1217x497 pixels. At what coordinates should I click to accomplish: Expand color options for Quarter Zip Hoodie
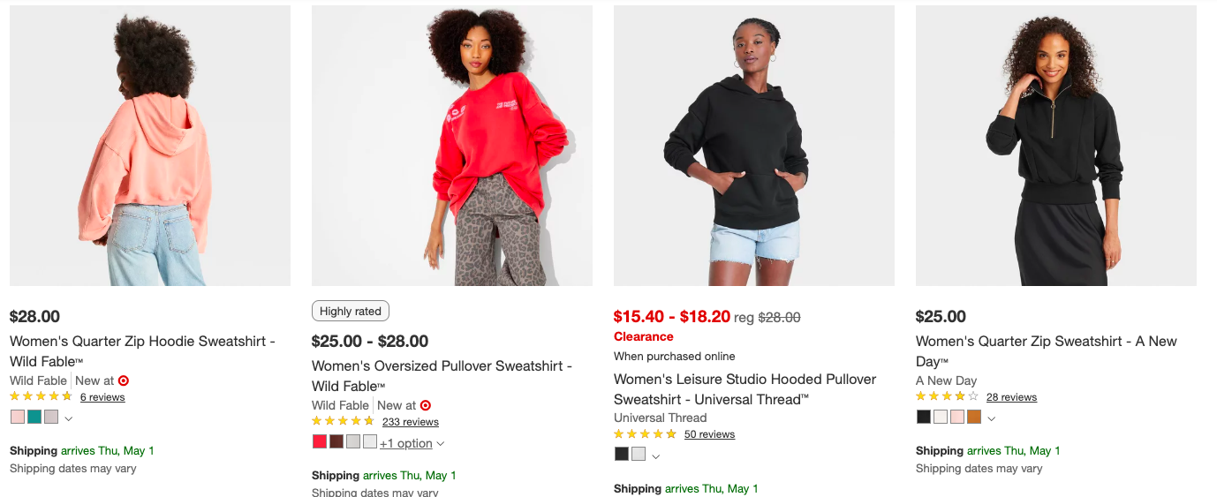tap(69, 418)
